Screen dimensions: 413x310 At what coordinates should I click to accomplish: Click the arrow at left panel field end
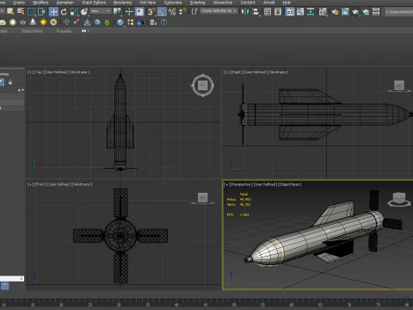[x=22, y=279]
